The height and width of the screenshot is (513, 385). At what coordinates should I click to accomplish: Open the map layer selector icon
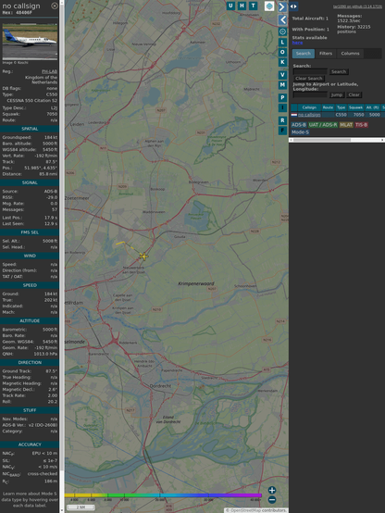point(269,6)
